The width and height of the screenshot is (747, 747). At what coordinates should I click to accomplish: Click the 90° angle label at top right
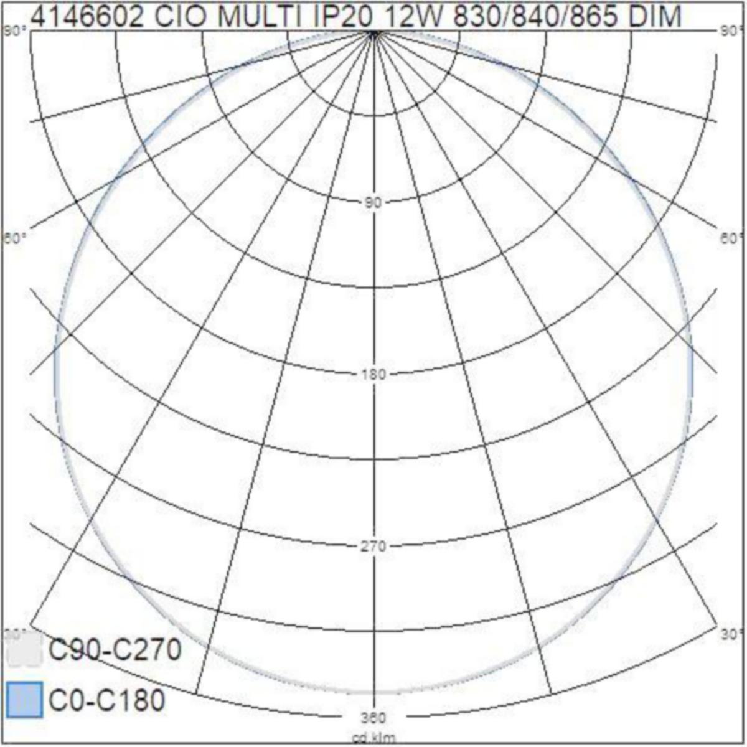[733, 32]
